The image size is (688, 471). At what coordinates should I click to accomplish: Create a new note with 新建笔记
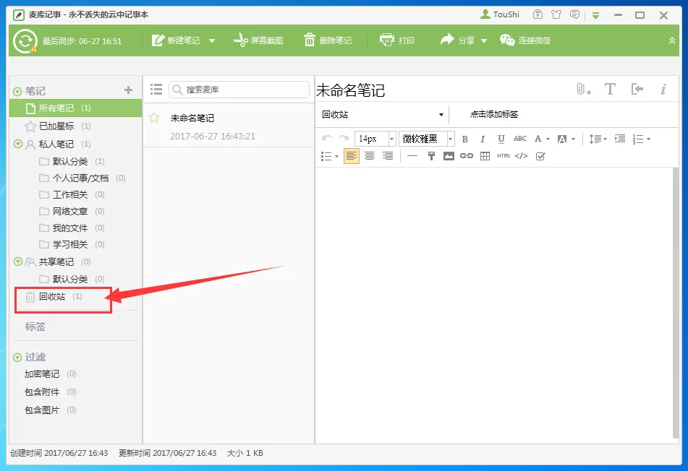point(176,40)
